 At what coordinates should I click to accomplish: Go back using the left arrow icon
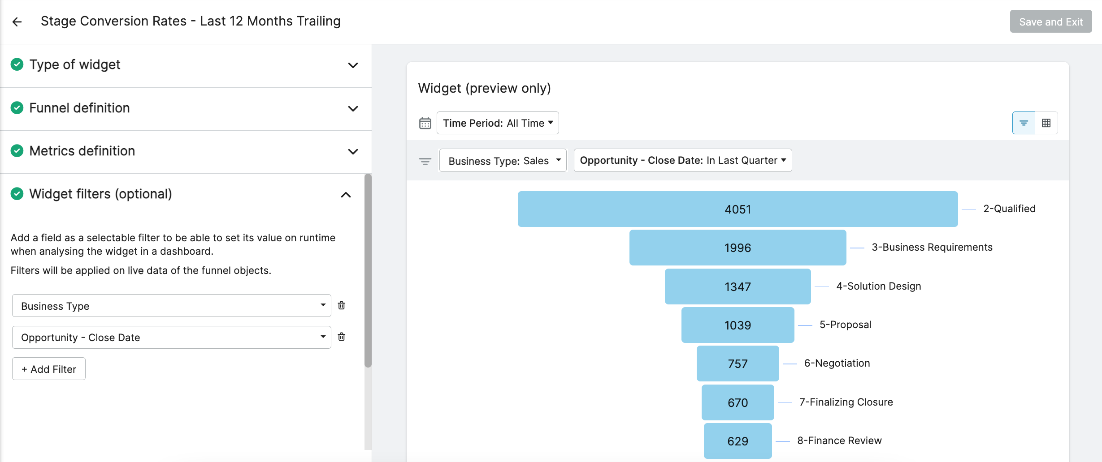pyautogui.click(x=17, y=21)
